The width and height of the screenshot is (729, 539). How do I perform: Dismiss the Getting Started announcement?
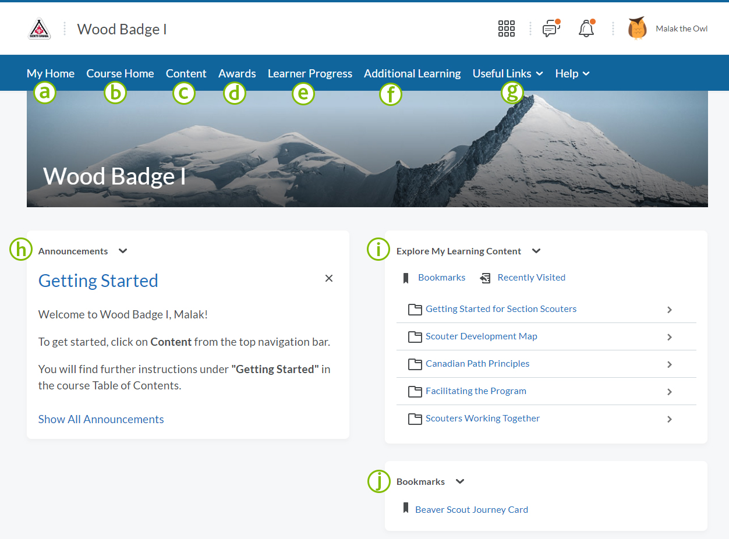point(329,278)
